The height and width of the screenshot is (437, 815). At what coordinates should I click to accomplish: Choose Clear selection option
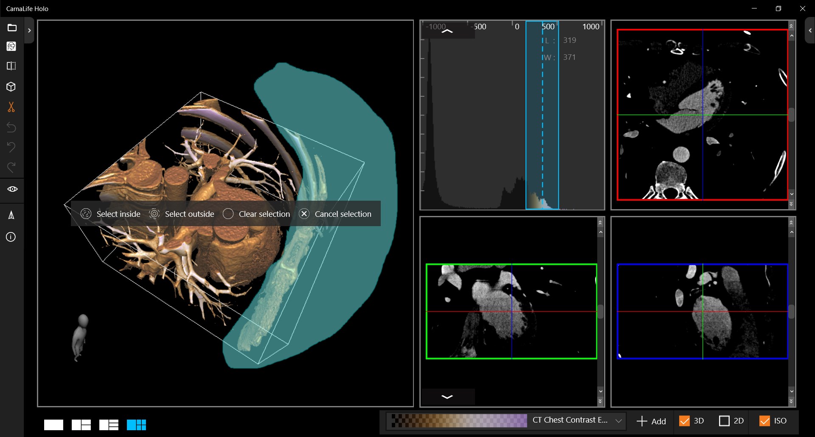click(x=256, y=214)
